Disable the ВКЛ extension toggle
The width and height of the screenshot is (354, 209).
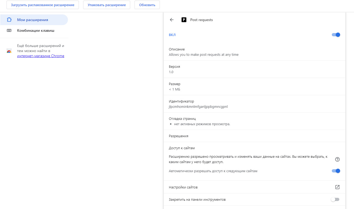336,35
